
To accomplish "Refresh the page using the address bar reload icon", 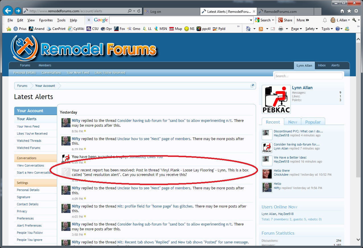I will (139, 11).
